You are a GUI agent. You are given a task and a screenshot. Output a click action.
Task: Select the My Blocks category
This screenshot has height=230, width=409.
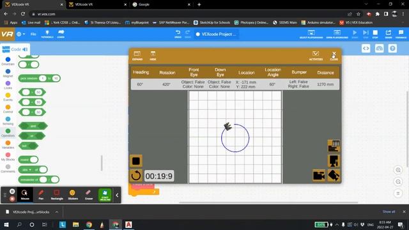pyautogui.click(x=8, y=157)
